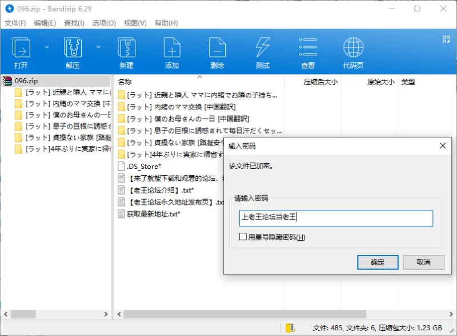Screen dimensions: 457x336
Task: Click the grid view icon at toolbar's right end
Action: tap(446, 39)
